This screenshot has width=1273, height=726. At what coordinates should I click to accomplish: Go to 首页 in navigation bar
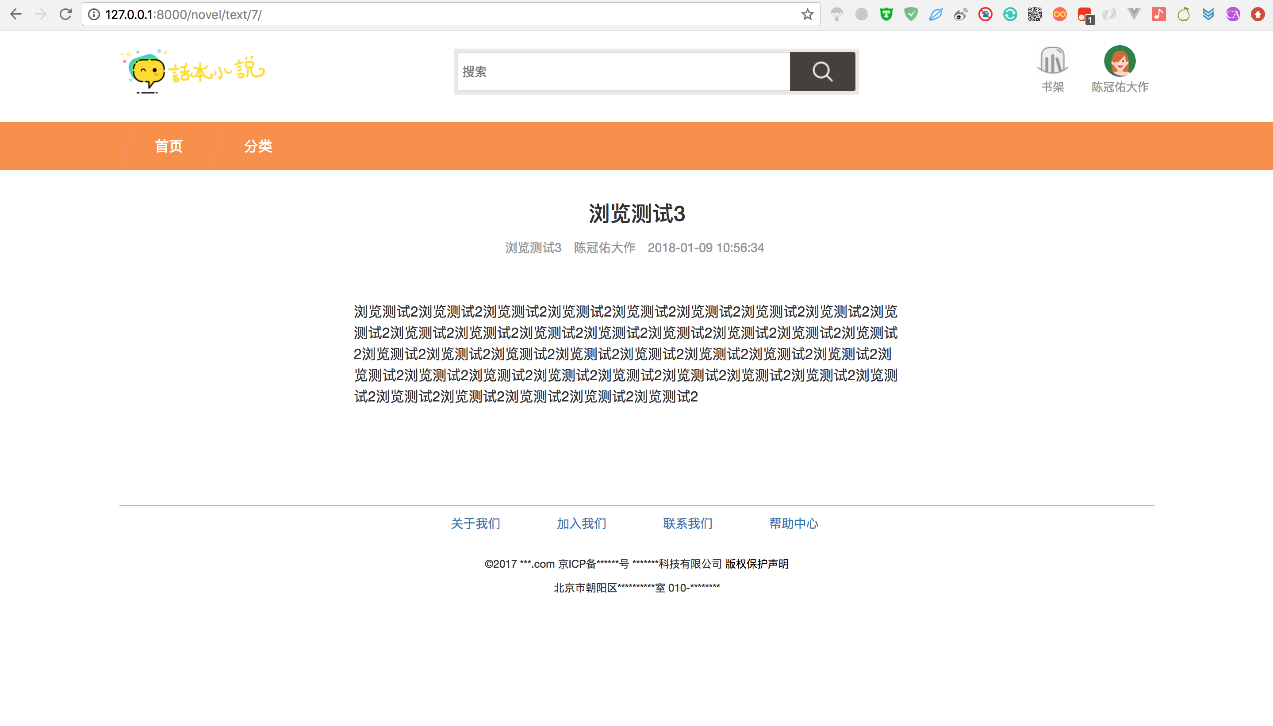(169, 146)
